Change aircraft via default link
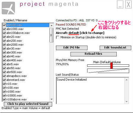133x113 pixels. [x=74, y=33]
